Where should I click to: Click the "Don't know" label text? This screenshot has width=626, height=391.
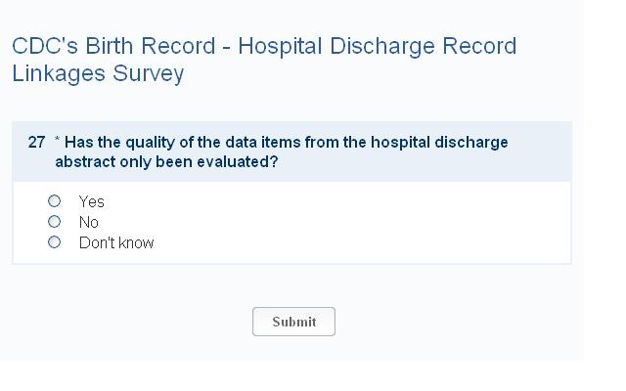(x=116, y=242)
